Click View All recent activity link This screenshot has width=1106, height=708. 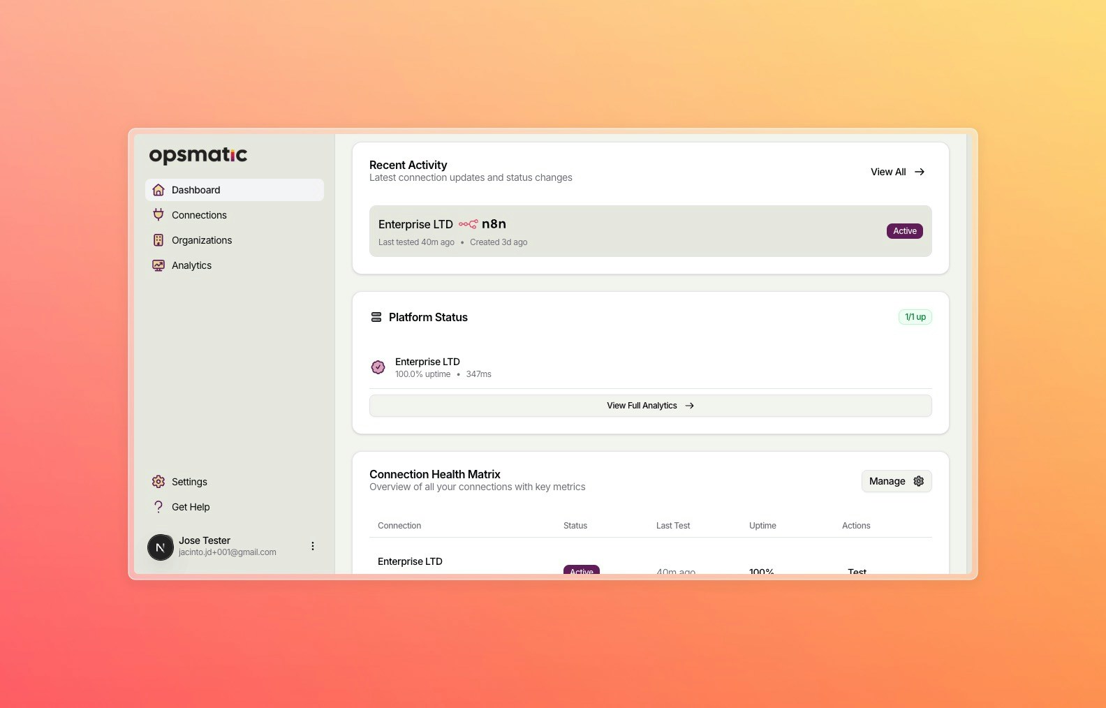pyautogui.click(x=898, y=172)
